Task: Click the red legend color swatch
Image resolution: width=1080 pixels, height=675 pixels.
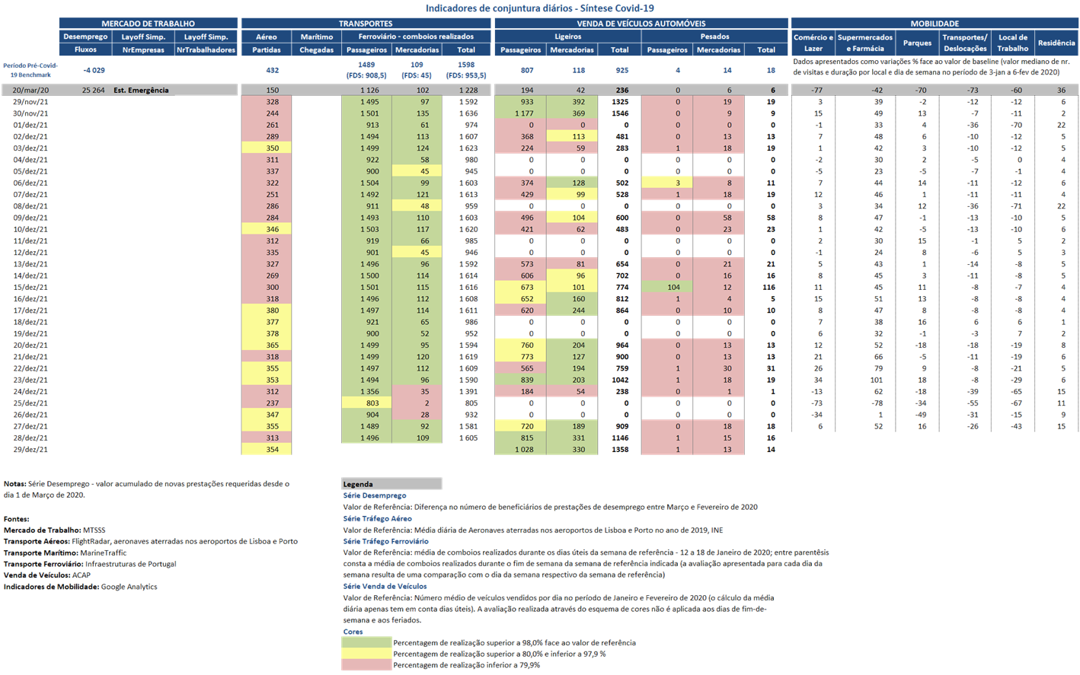Action: [x=366, y=665]
